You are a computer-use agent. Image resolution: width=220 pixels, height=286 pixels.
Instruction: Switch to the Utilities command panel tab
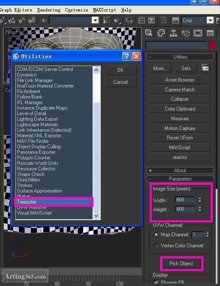[x=210, y=33]
